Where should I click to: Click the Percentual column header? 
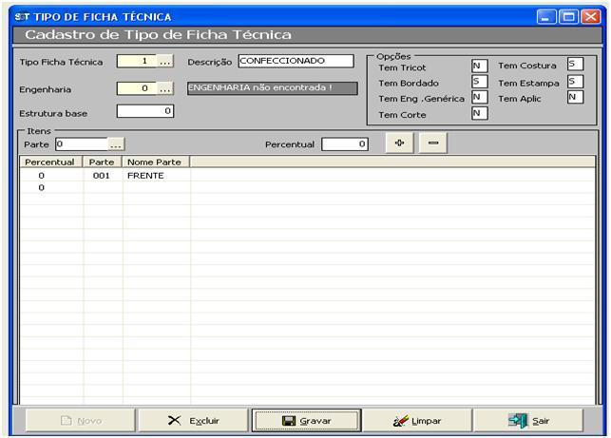(x=49, y=162)
